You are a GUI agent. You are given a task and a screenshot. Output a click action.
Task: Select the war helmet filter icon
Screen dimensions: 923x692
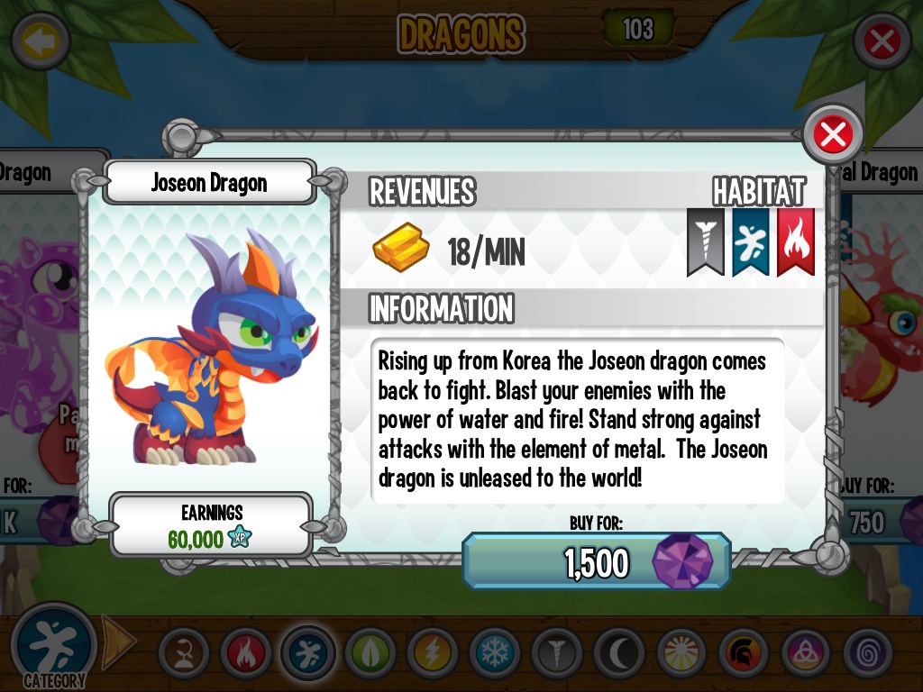coord(744,653)
